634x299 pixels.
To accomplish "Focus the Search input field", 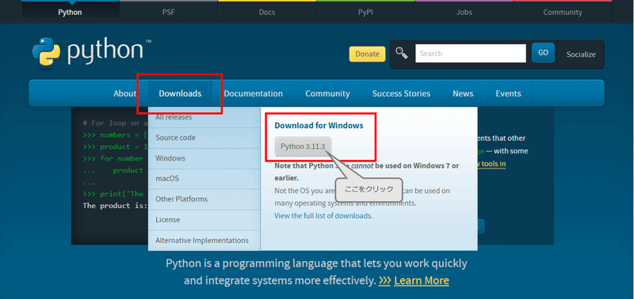I will click(x=470, y=53).
